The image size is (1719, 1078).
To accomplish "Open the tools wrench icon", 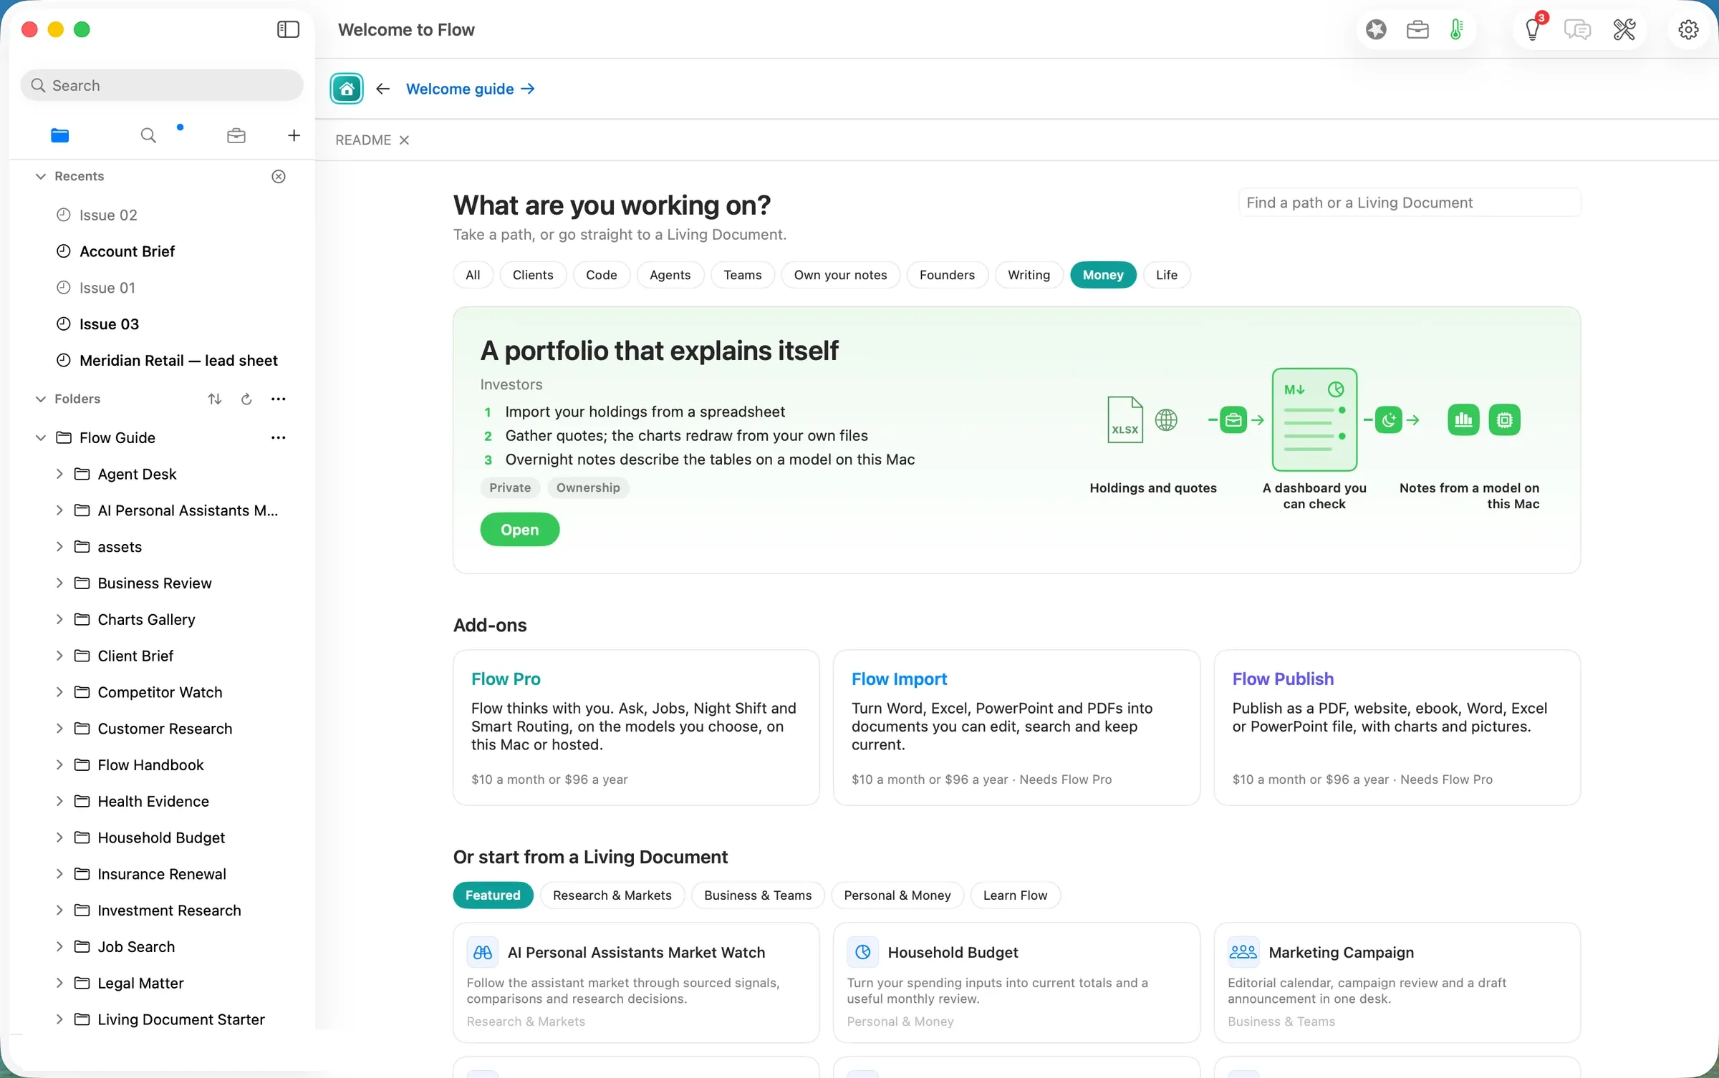I will 1624,29.
